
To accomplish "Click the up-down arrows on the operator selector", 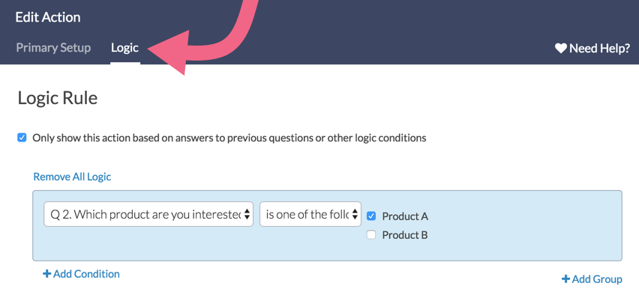I will click(355, 214).
